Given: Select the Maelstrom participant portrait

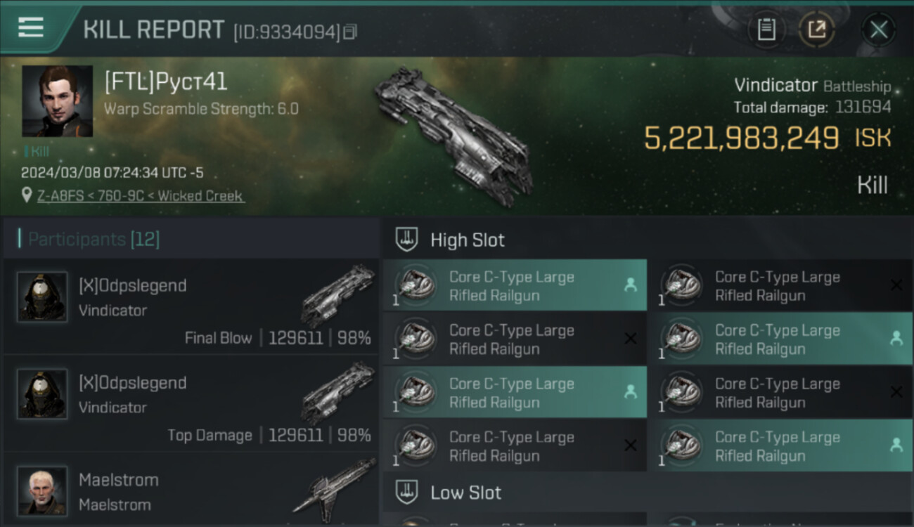Looking at the screenshot, I should [x=42, y=490].
